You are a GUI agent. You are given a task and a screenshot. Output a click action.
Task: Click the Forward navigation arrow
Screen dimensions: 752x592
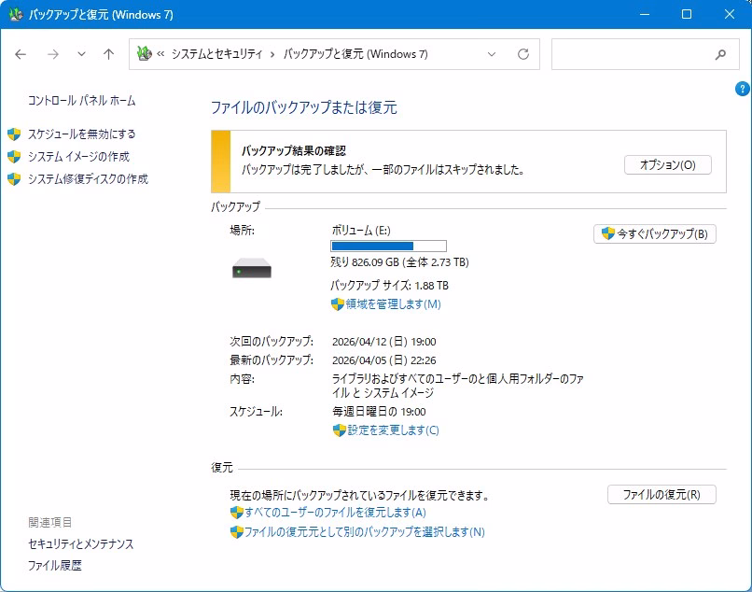52,54
